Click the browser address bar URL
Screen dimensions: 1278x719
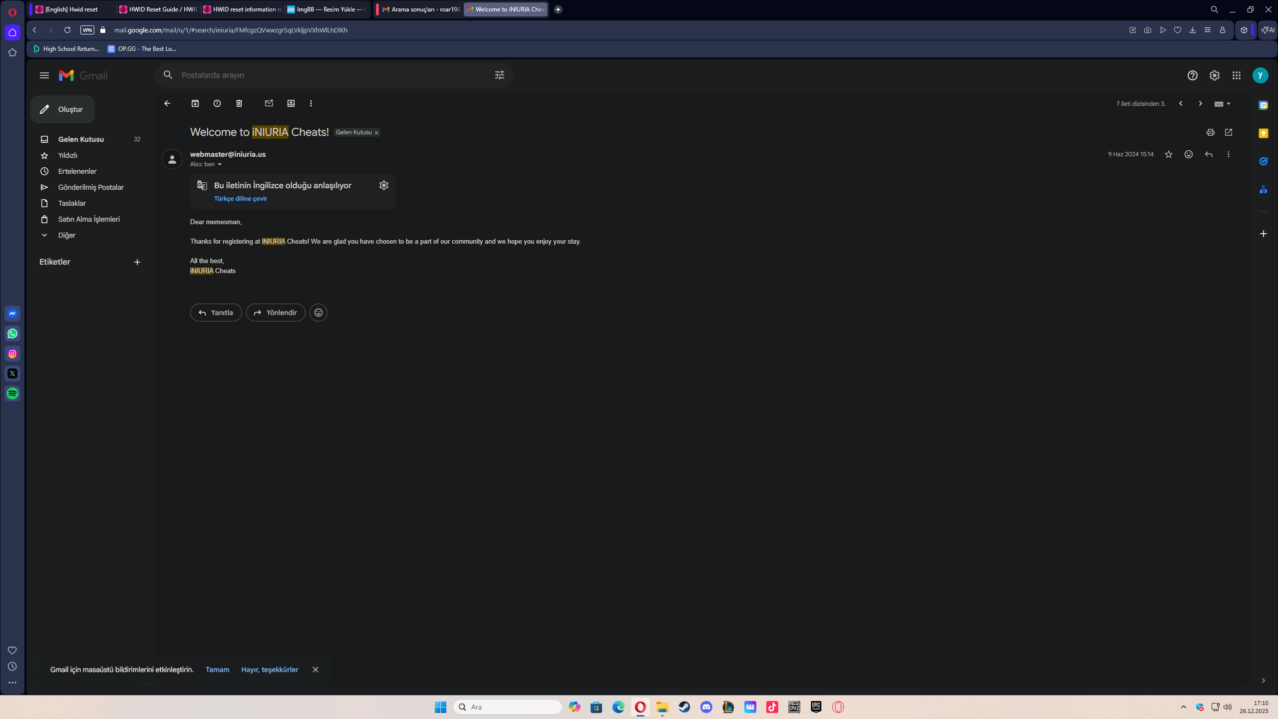[x=231, y=30]
